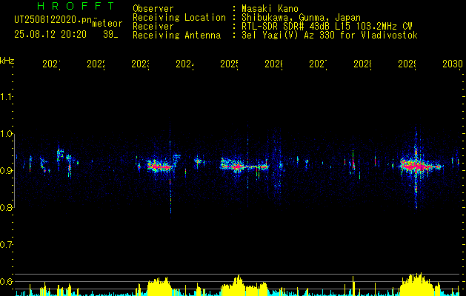
Task: Select the RTL-SDR SDR# 43dB receiver details
Action: coord(327,27)
